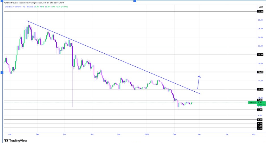Click the Sep label on time axis
The image size is (266, 143).
click(x=37, y=134)
